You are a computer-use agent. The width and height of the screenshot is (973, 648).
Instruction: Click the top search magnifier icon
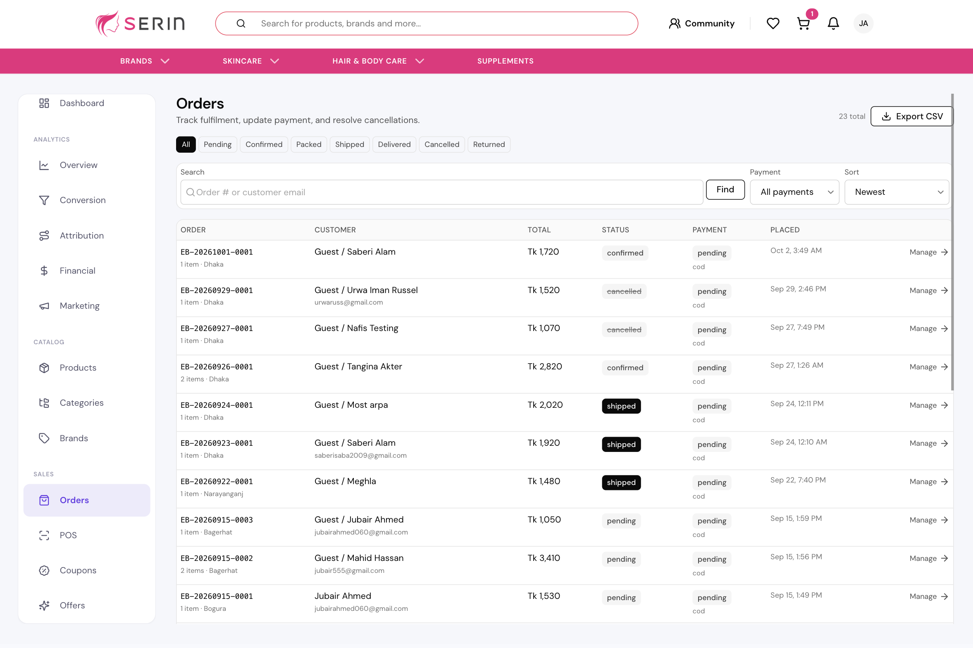click(241, 24)
